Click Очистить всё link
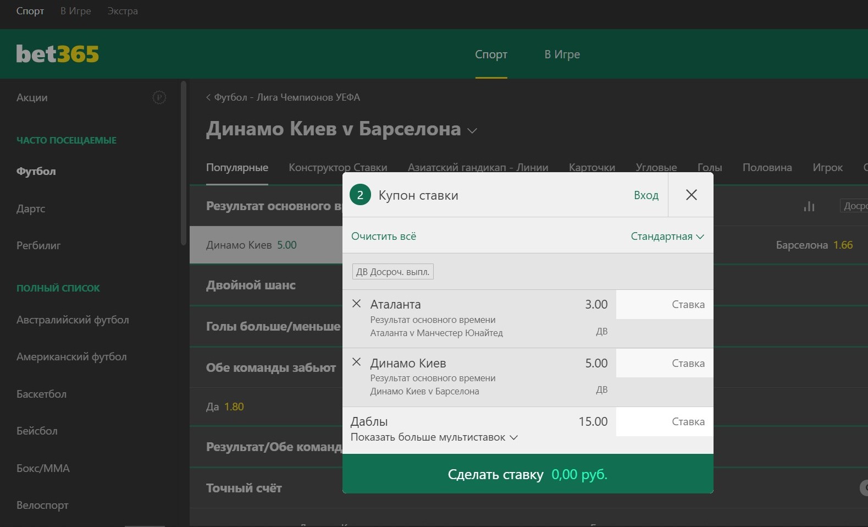The image size is (868, 527). (384, 236)
